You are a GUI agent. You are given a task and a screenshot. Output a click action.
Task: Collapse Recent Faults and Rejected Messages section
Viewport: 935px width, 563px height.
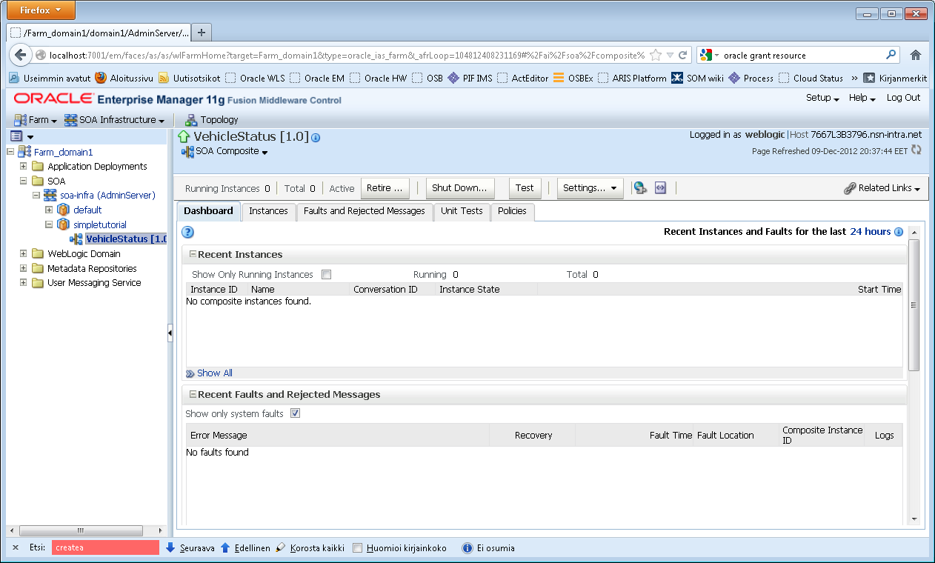tap(193, 394)
